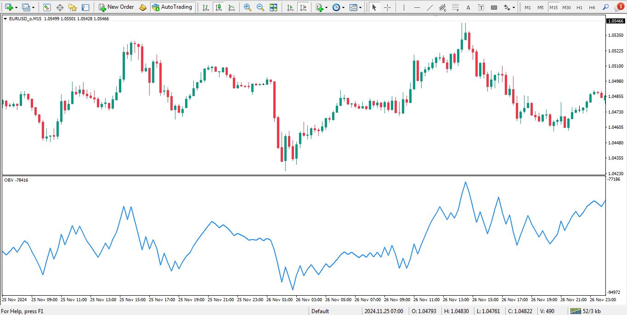Switch to Line Chart mode
627x315 pixels.
point(231,7)
